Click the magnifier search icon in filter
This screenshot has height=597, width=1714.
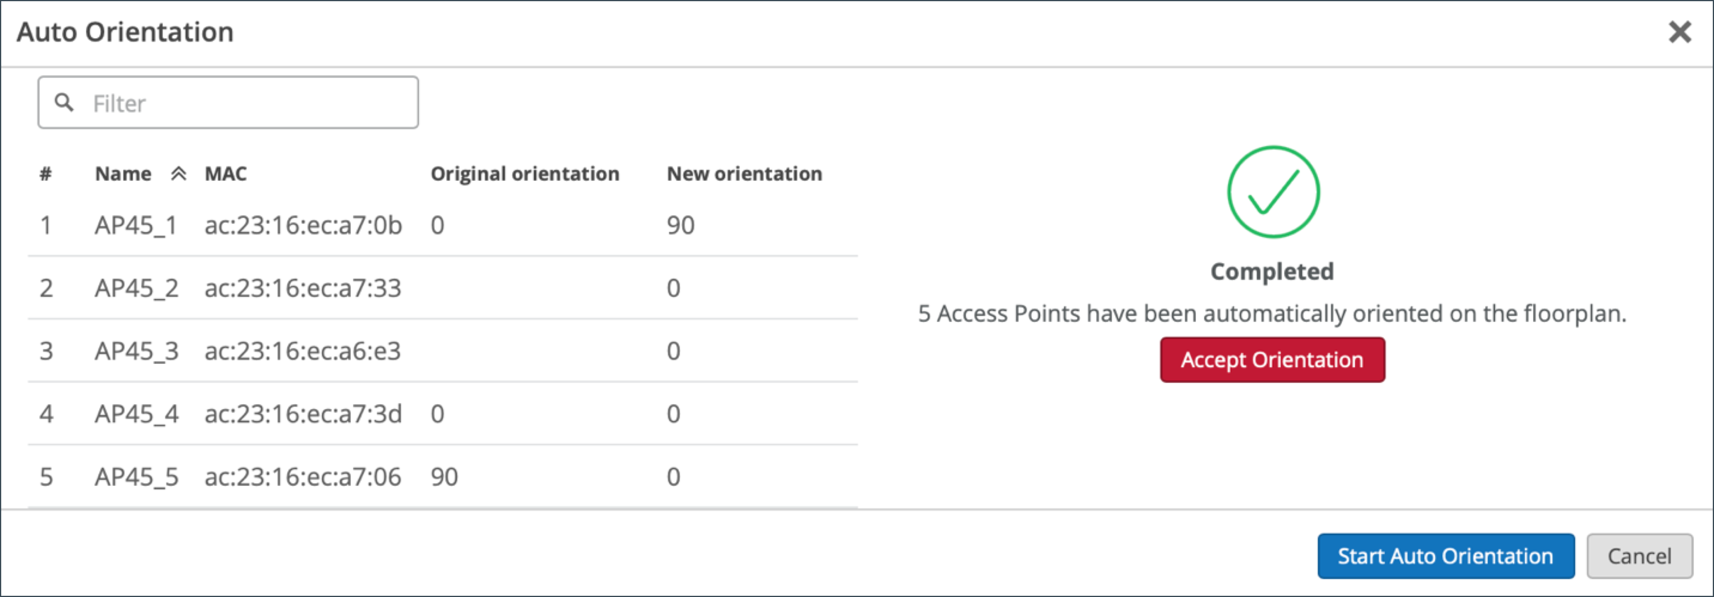[64, 102]
